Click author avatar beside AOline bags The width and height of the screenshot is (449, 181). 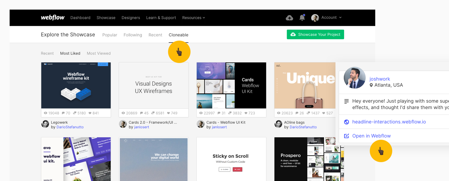coord(278,124)
